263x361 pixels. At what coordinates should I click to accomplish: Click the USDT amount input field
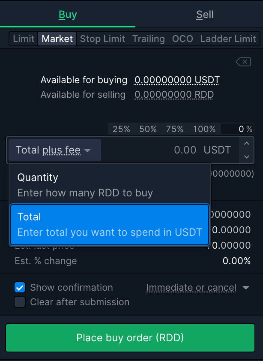click(171, 150)
